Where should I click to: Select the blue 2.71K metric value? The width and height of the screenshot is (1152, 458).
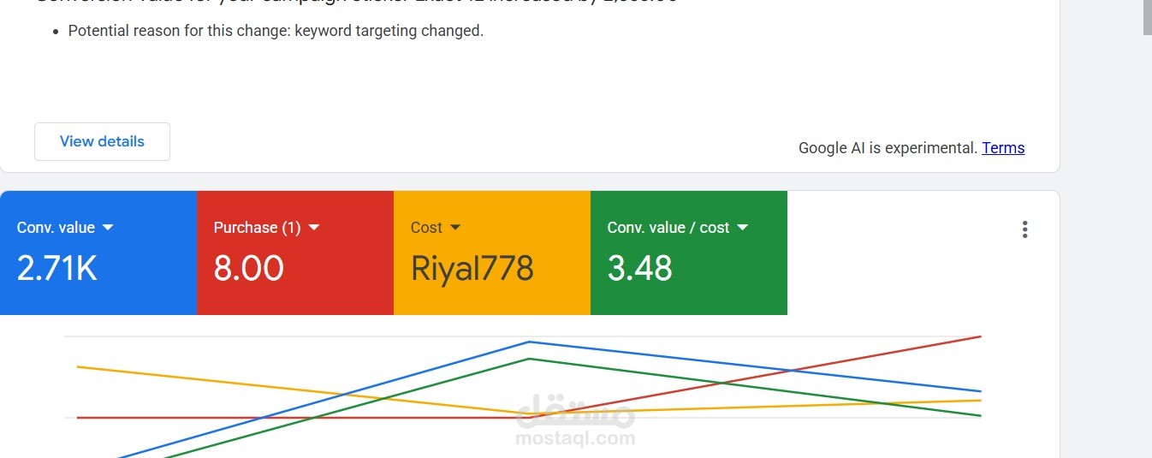pos(57,268)
